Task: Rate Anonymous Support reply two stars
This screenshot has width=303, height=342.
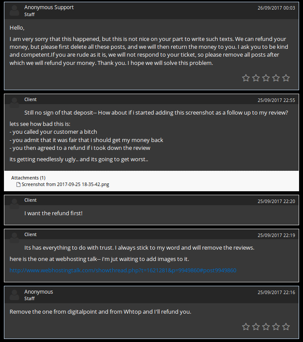Action: click(x=256, y=78)
